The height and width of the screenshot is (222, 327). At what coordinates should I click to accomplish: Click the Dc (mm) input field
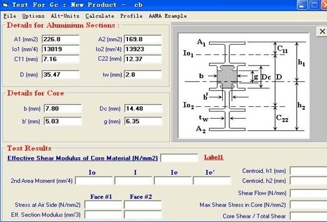(143, 109)
